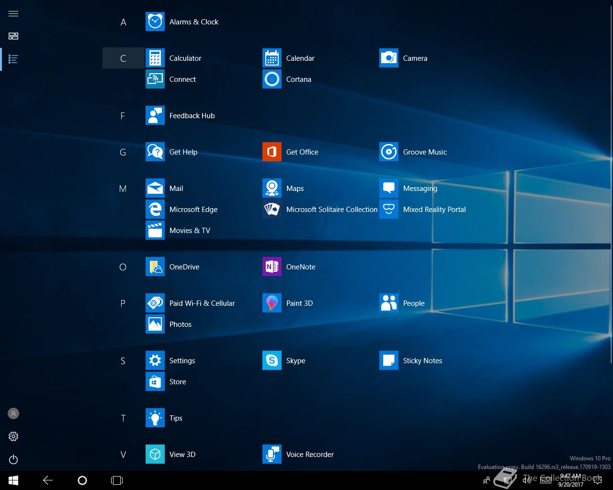Open the Maps app icon

[272, 189]
